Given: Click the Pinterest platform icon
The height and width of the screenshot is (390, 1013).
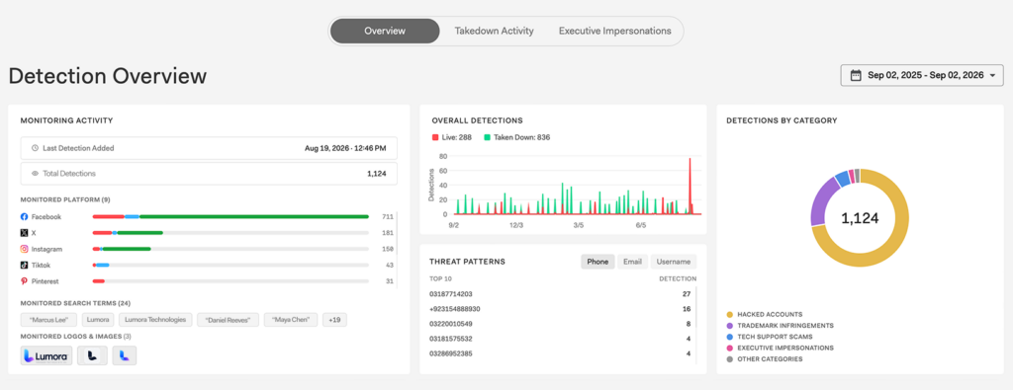Looking at the screenshot, I should [24, 281].
